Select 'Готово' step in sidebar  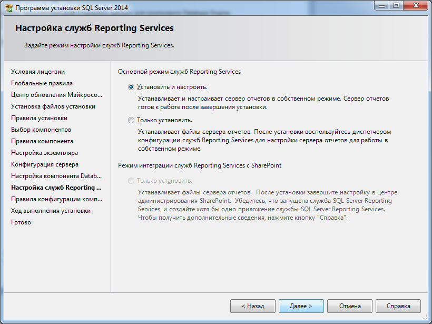tap(21, 222)
